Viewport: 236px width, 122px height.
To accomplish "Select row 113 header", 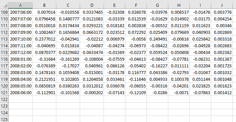I will (4, 39).
